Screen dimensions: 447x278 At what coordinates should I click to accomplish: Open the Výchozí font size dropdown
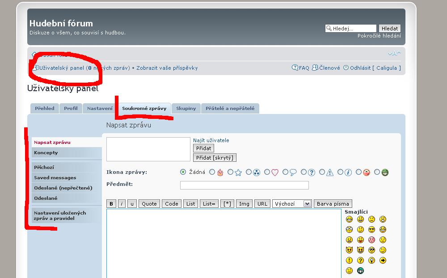point(292,204)
